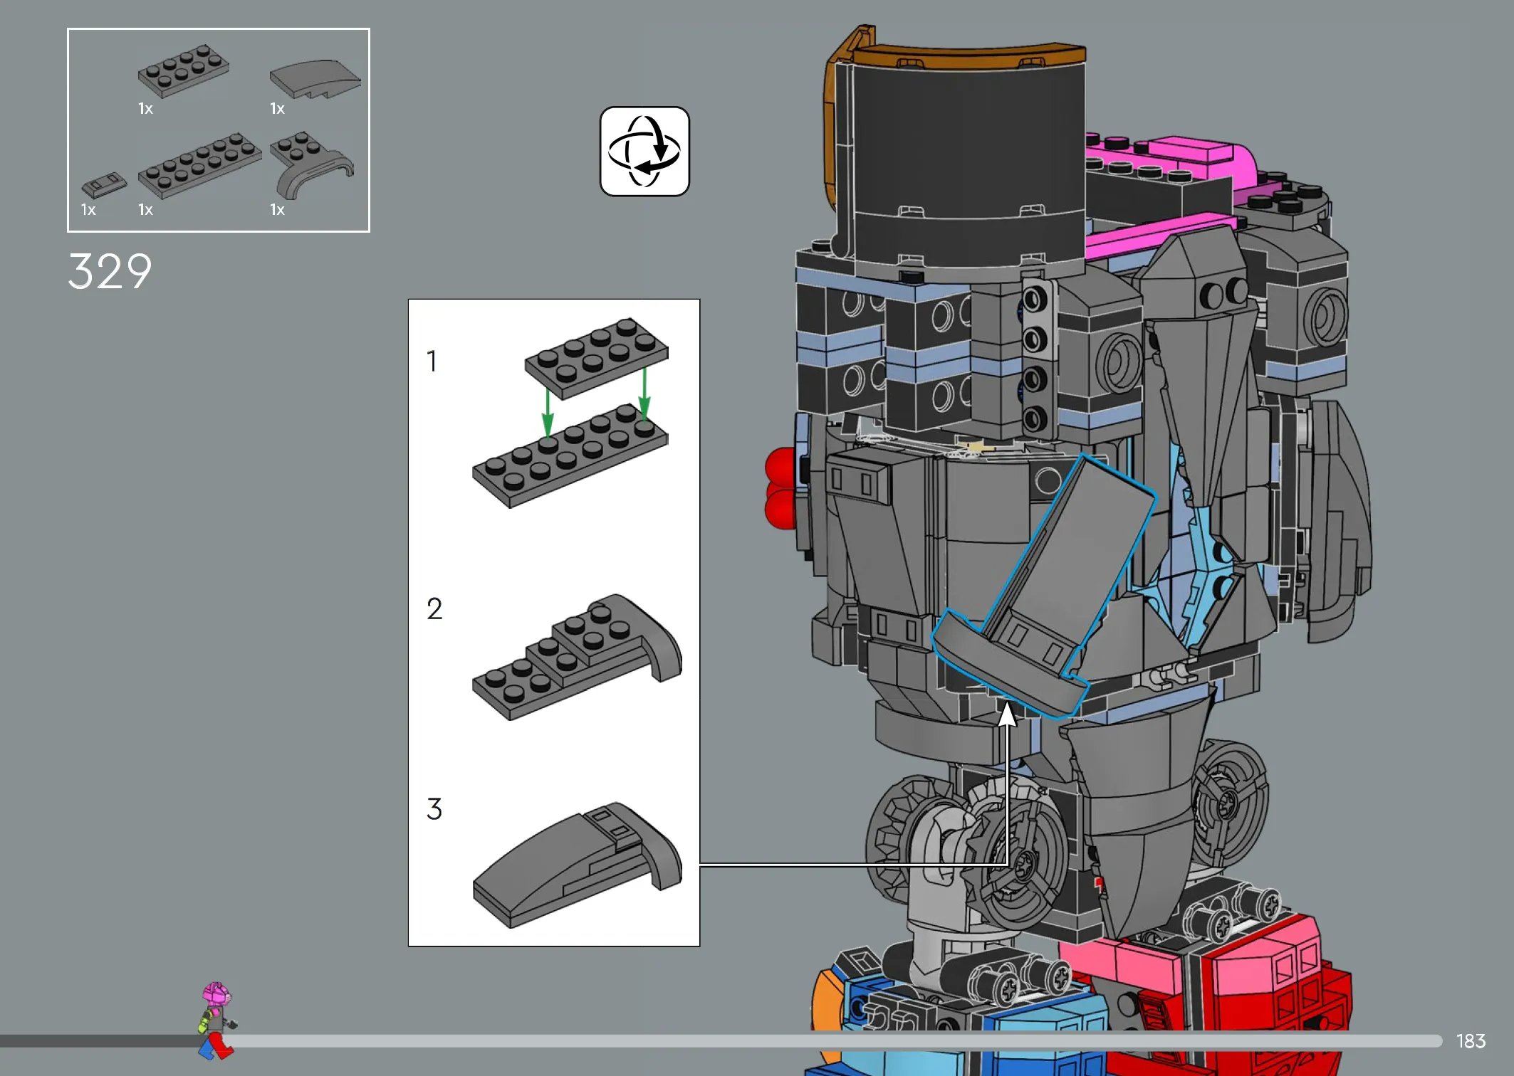Click the rotate model icon
Viewport: 1514px width, 1076px height.
point(644,151)
